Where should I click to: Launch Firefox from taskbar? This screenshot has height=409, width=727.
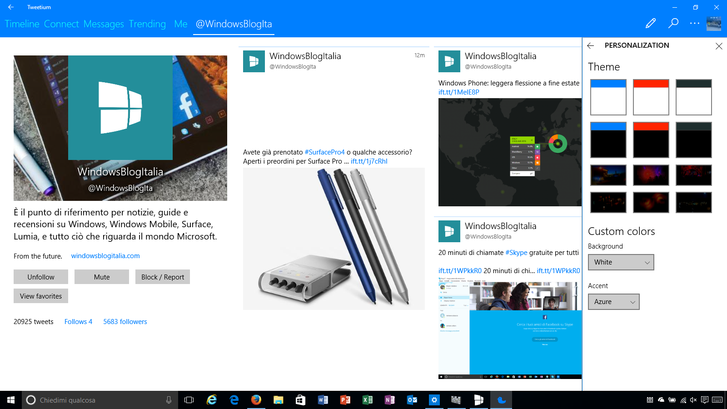256,400
